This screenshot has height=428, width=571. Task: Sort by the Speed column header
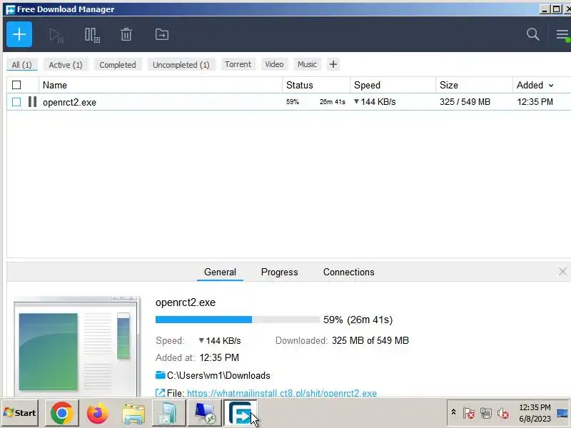tap(393, 85)
